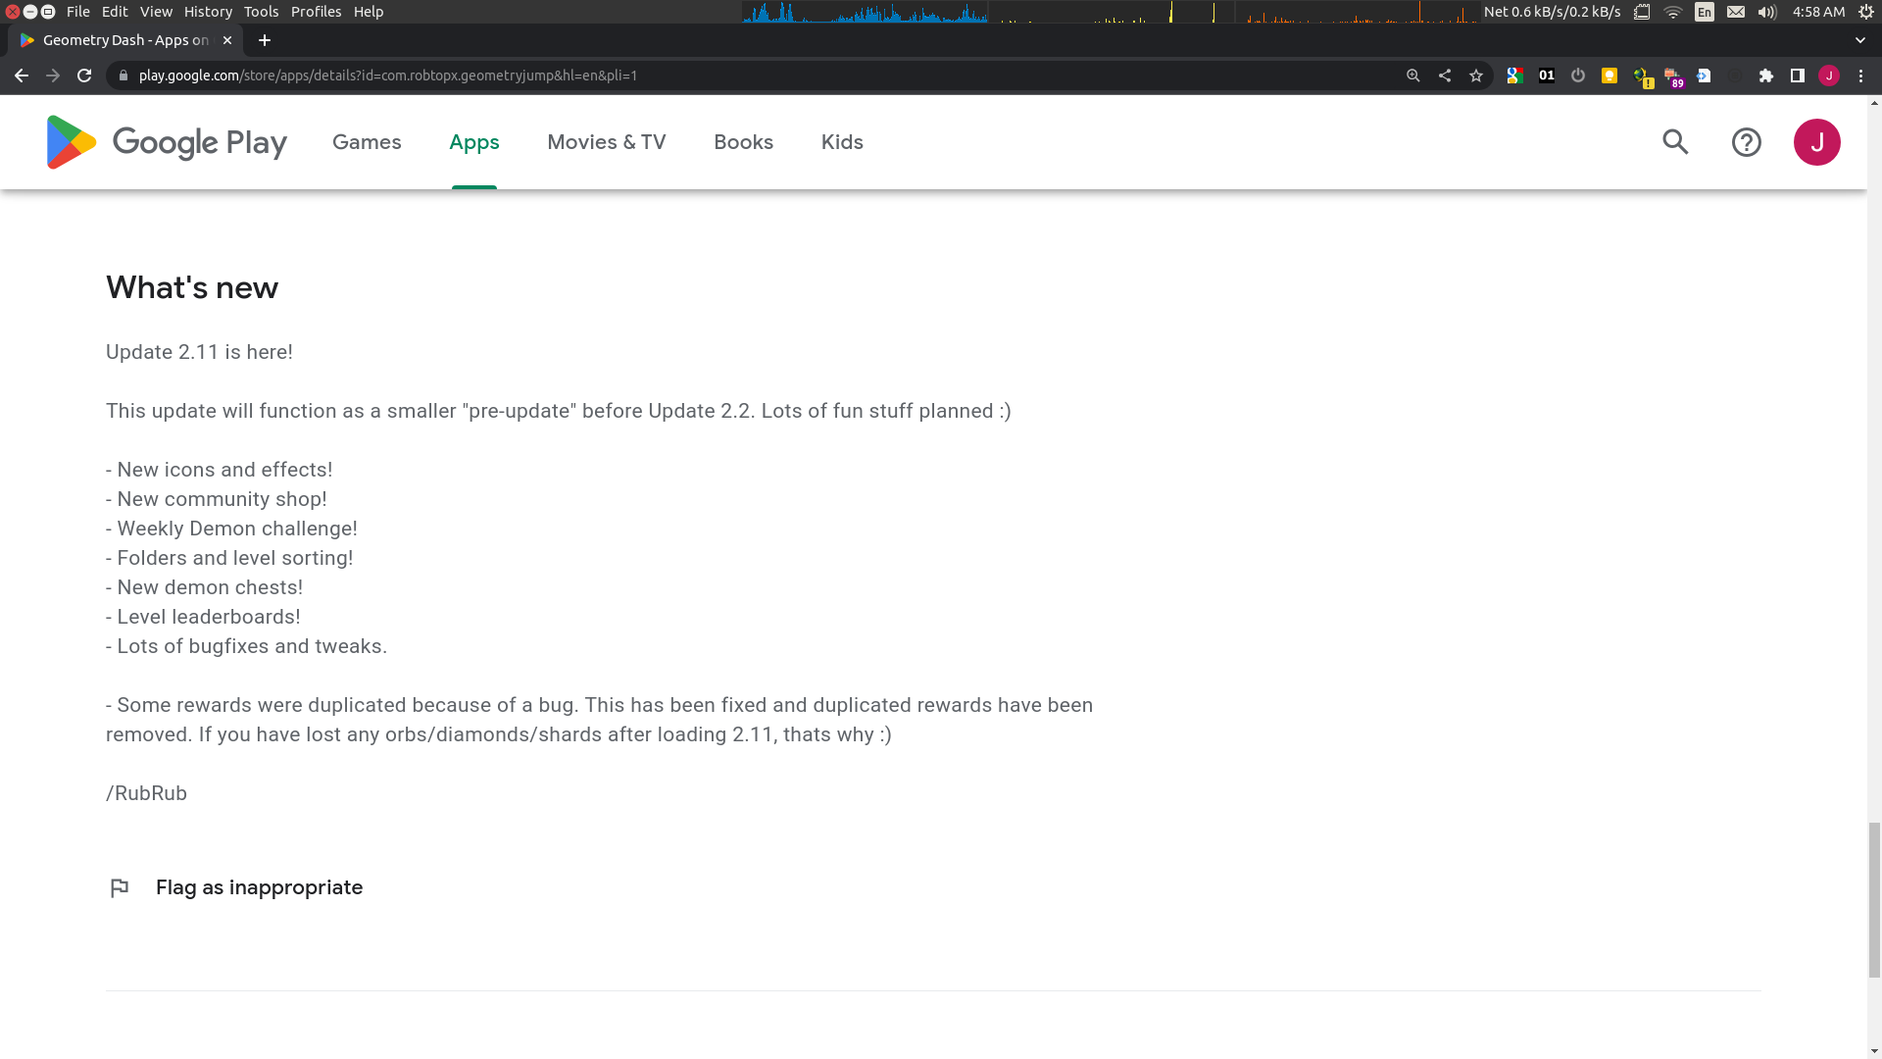Close the Geometry Dash tab
Image resolution: width=1882 pixels, height=1059 pixels.
click(227, 40)
